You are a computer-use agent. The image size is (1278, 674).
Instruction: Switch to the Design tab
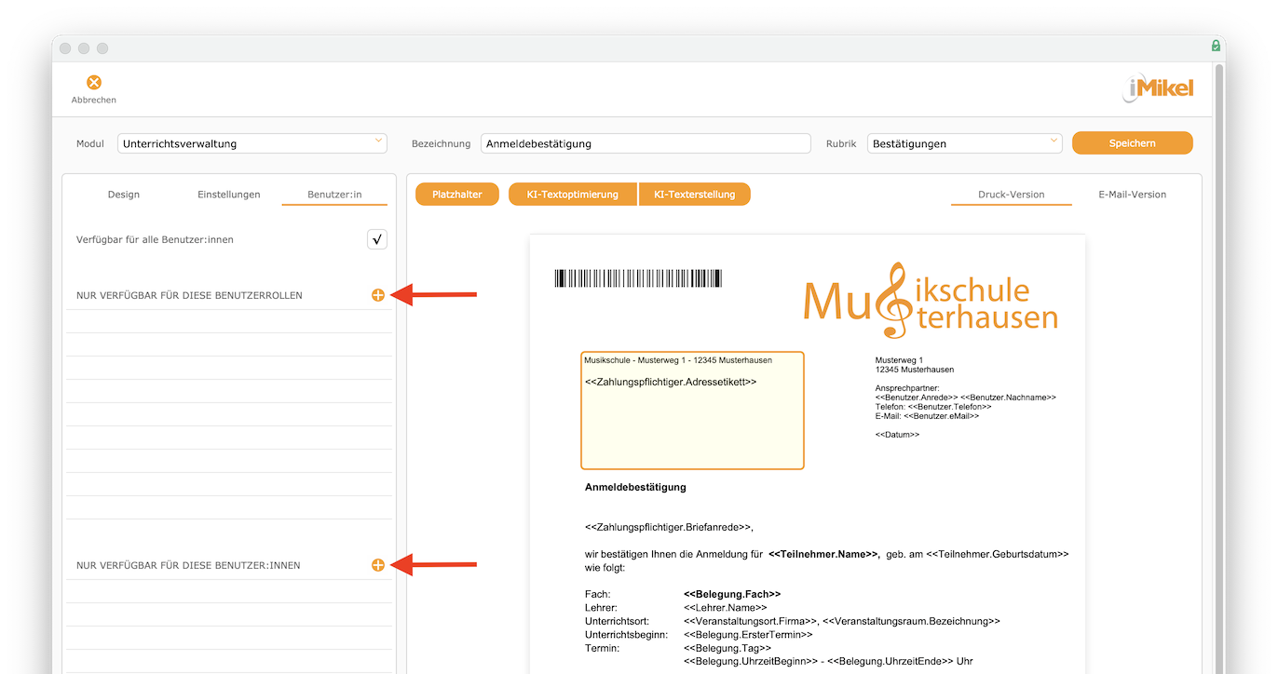click(x=124, y=195)
